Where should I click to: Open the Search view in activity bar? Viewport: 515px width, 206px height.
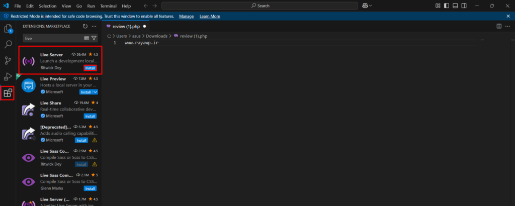pos(8,45)
